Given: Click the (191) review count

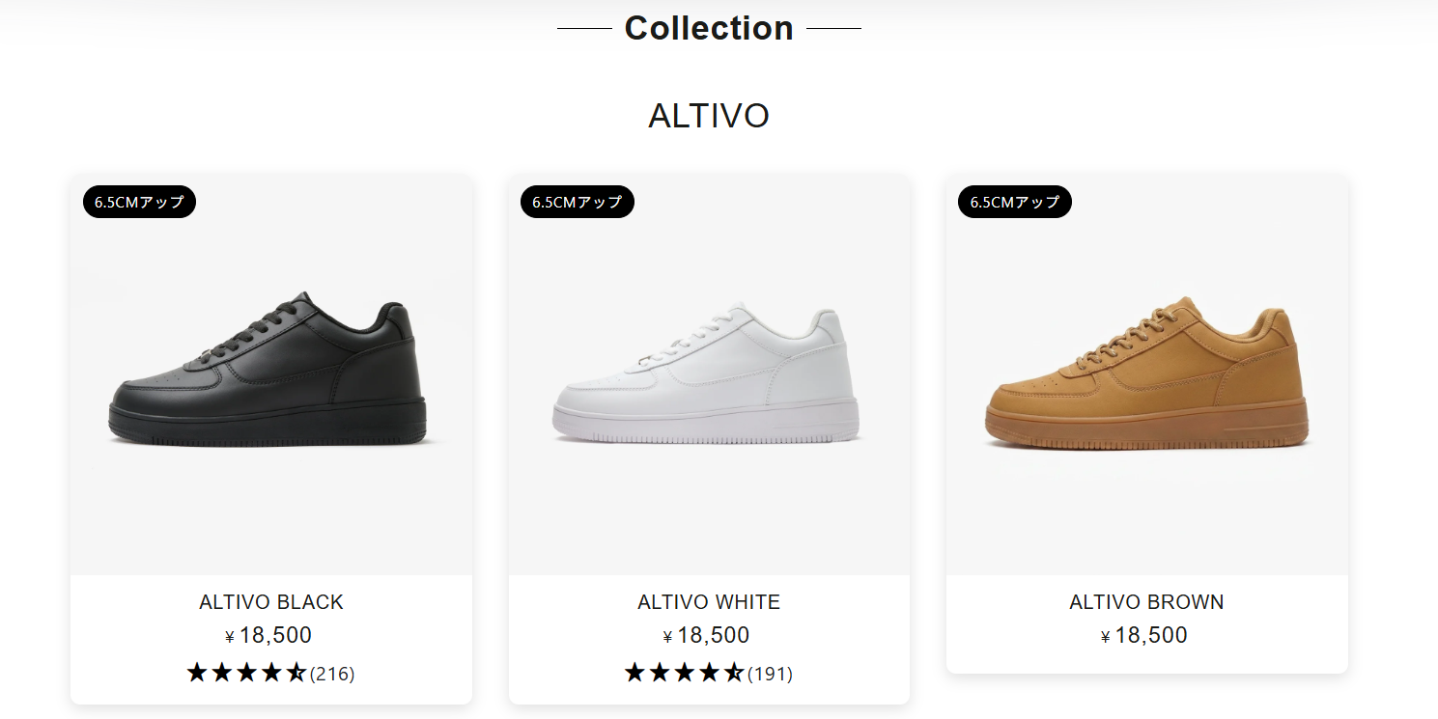Looking at the screenshot, I should coord(770,674).
